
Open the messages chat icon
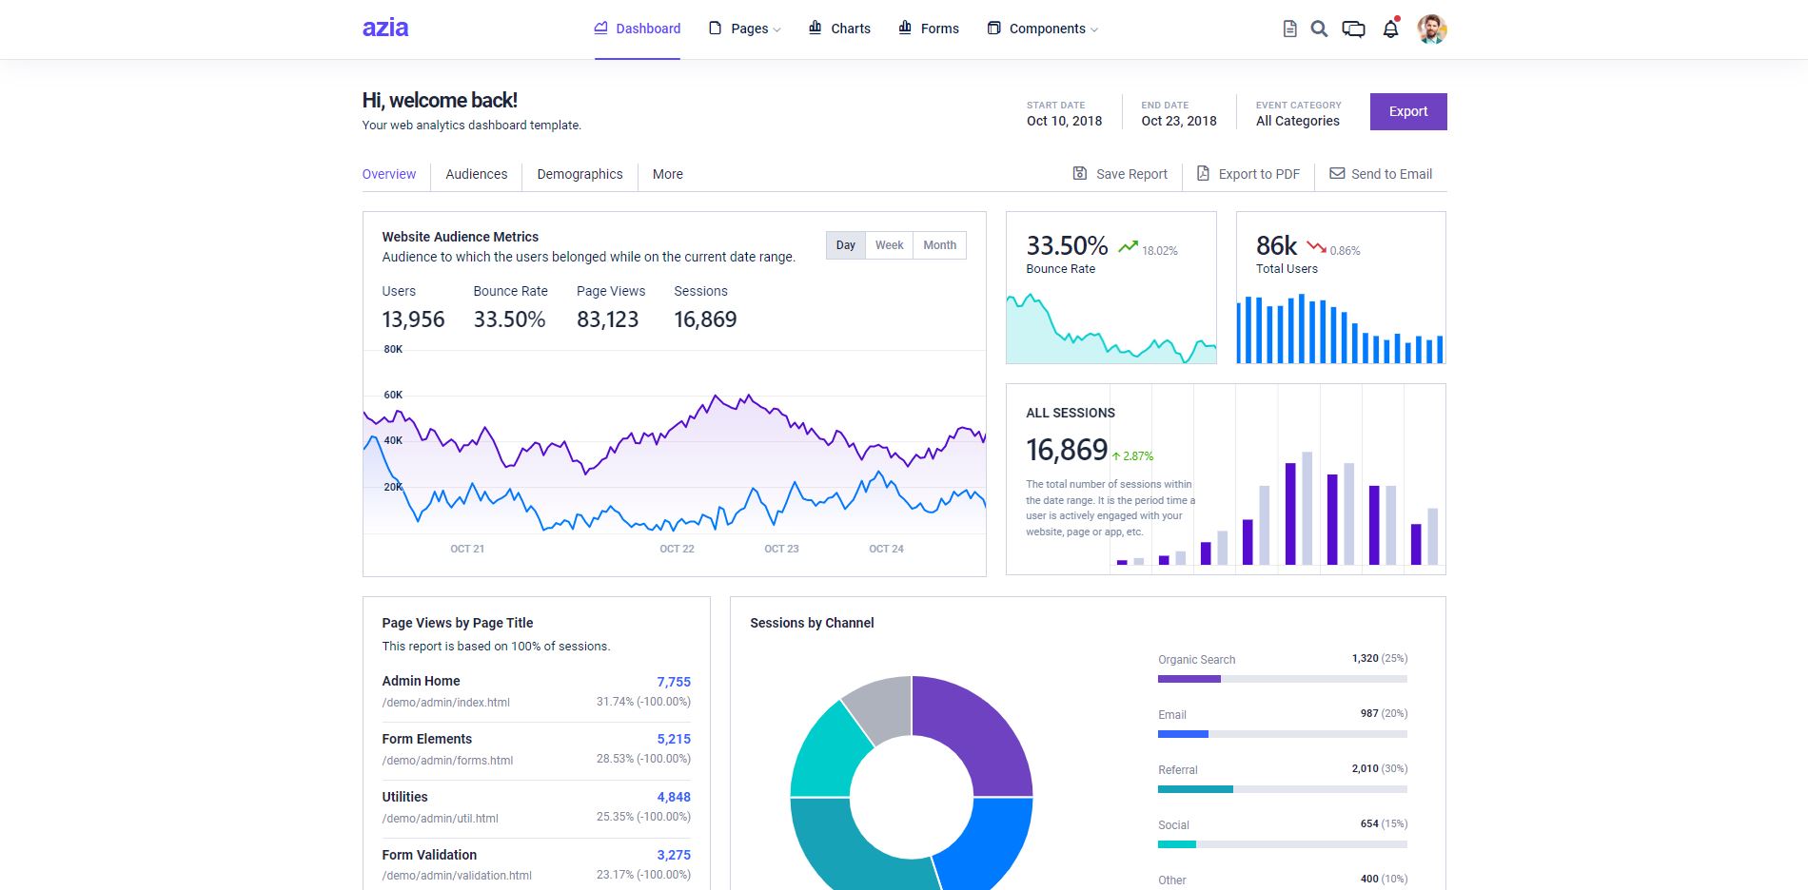(x=1353, y=29)
